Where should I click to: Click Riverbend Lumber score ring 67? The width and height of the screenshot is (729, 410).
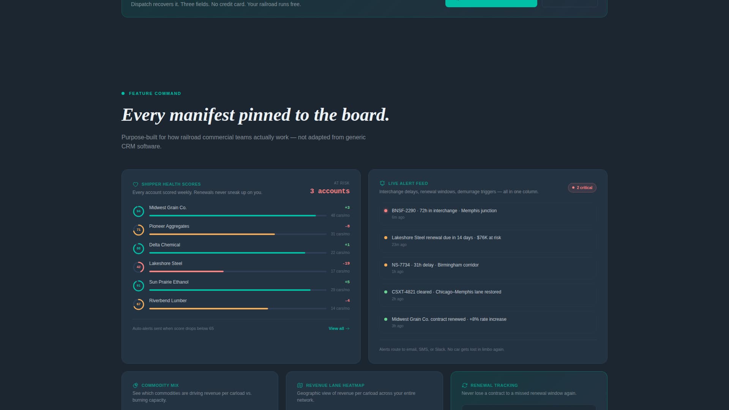click(139, 304)
